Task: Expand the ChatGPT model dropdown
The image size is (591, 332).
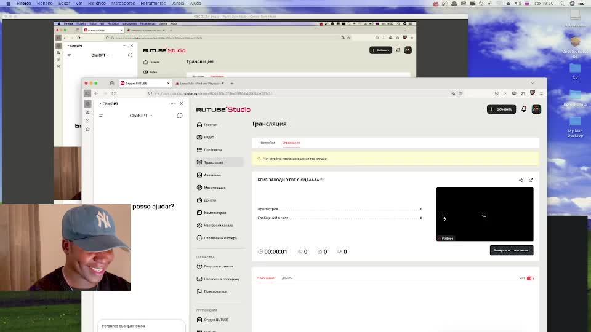Action: (x=141, y=116)
